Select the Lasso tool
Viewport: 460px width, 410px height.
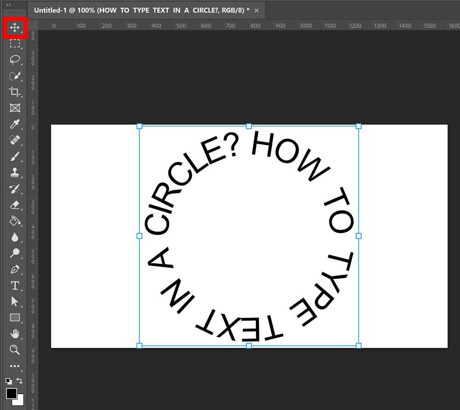coord(15,59)
